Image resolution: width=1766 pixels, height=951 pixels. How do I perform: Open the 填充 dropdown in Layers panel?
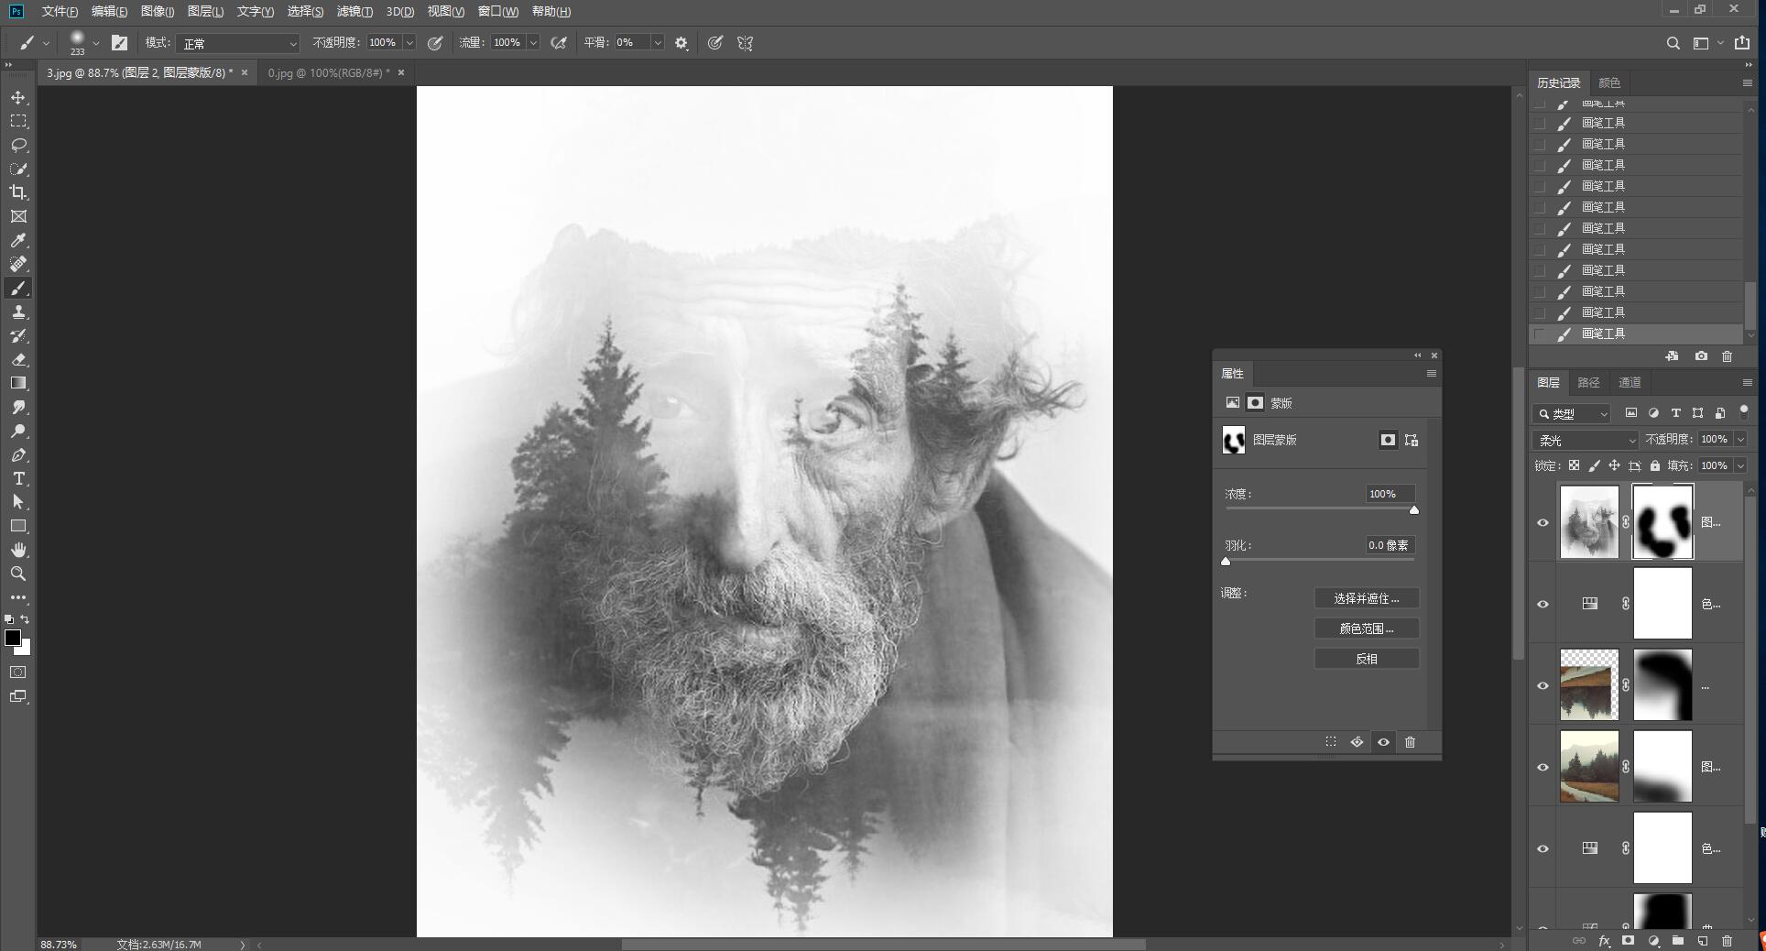coord(1740,465)
